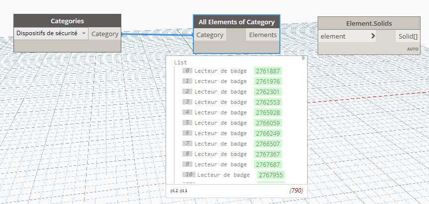Click the Solid[] output port

tap(407, 37)
